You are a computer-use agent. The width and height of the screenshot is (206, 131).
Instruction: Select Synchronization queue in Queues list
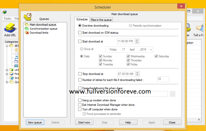43,29
